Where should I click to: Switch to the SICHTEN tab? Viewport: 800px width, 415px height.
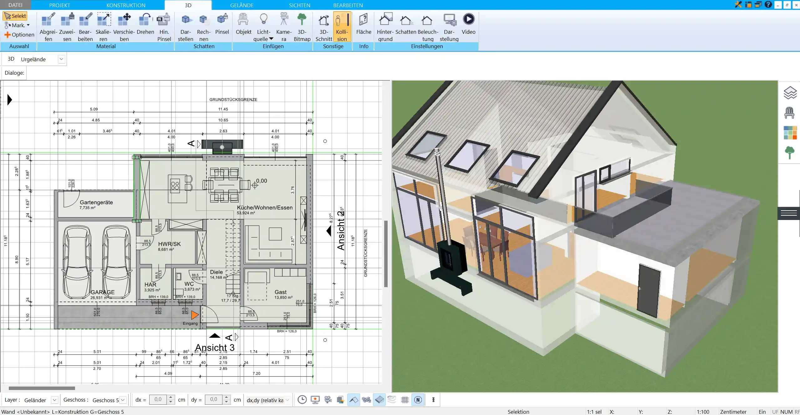299,5
